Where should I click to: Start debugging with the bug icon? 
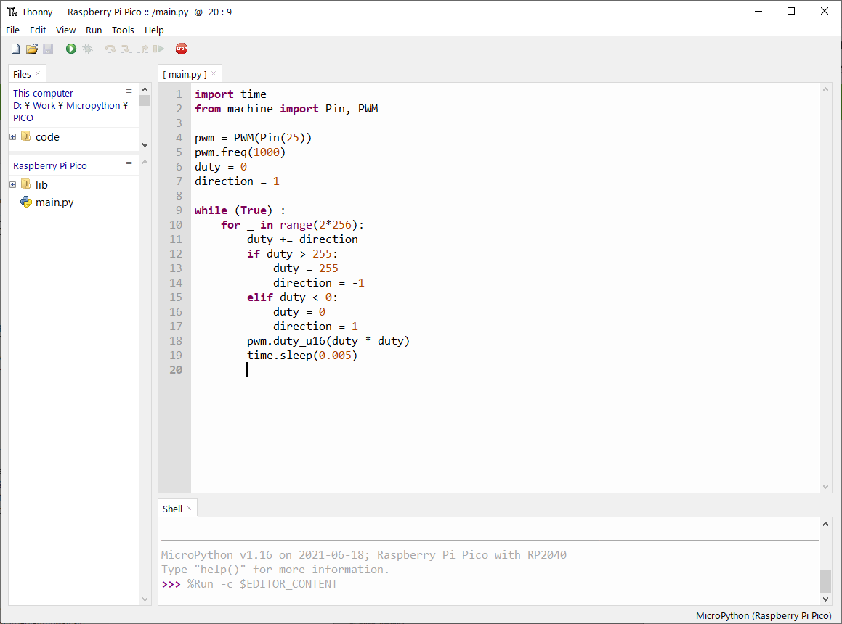(87, 48)
